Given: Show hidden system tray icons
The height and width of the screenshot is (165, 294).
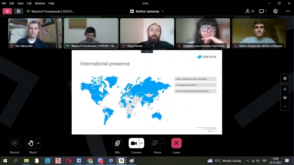Looking at the screenshot, I should 248,161.
